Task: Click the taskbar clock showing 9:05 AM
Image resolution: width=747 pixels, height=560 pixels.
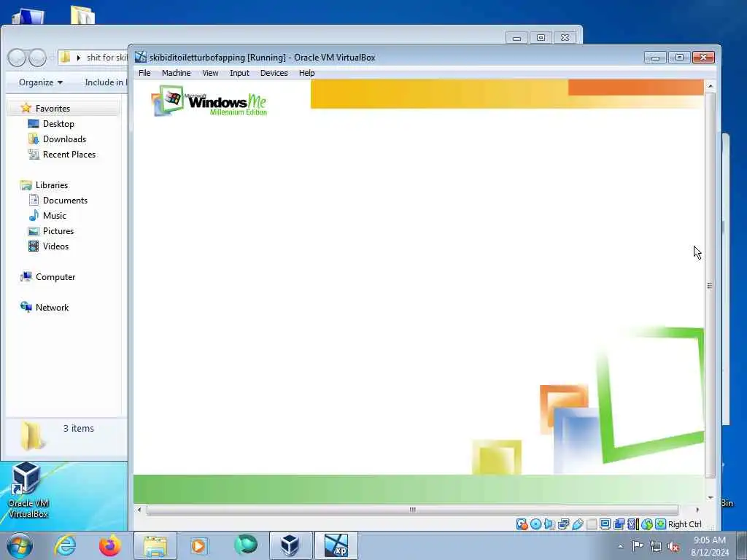Action: tap(710, 546)
